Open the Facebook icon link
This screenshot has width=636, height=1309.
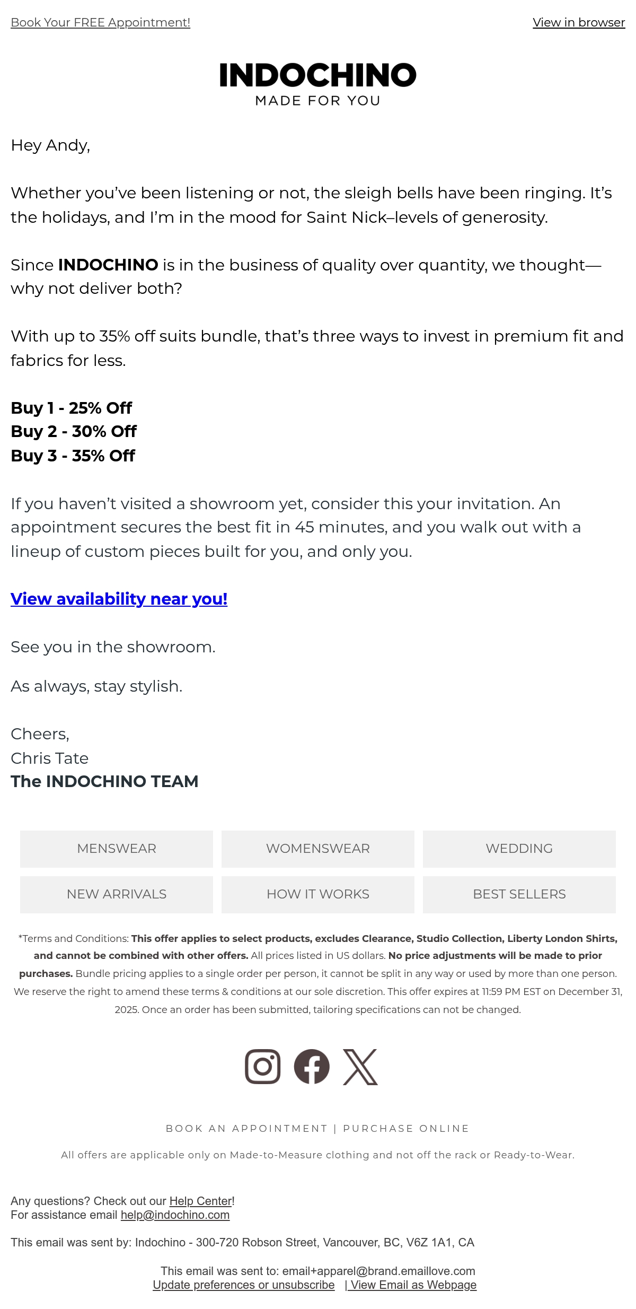[312, 1067]
